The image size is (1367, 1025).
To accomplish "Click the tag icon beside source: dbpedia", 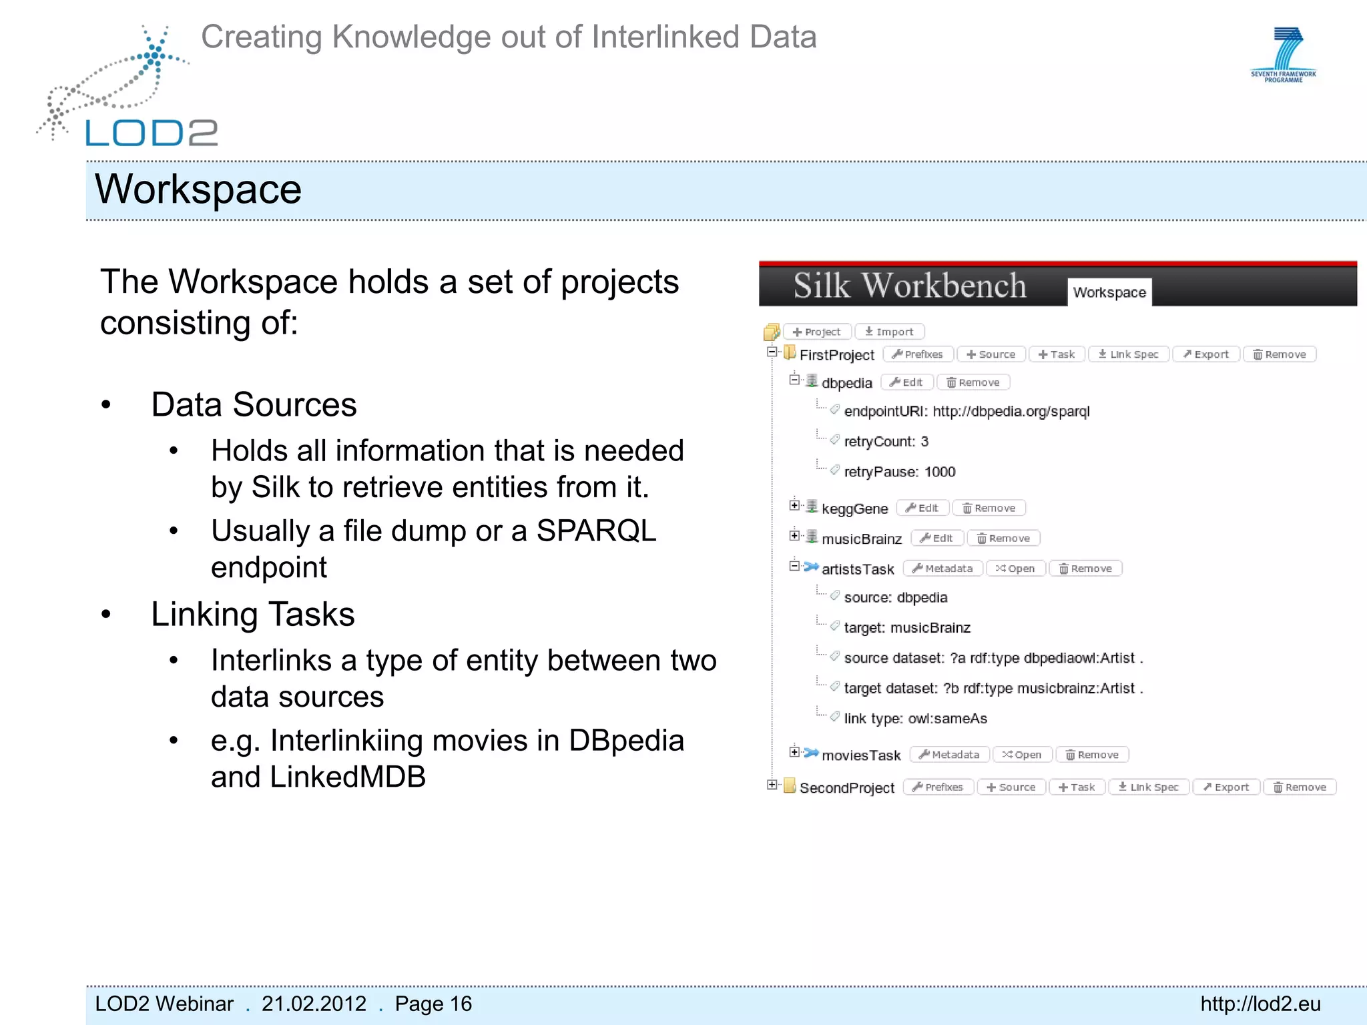I will click(x=834, y=596).
